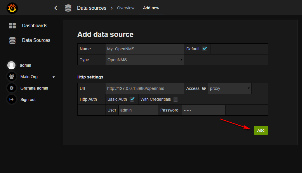Focus the Password input field
The height and width of the screenshot is (173, 302).
tap(204, 110)
